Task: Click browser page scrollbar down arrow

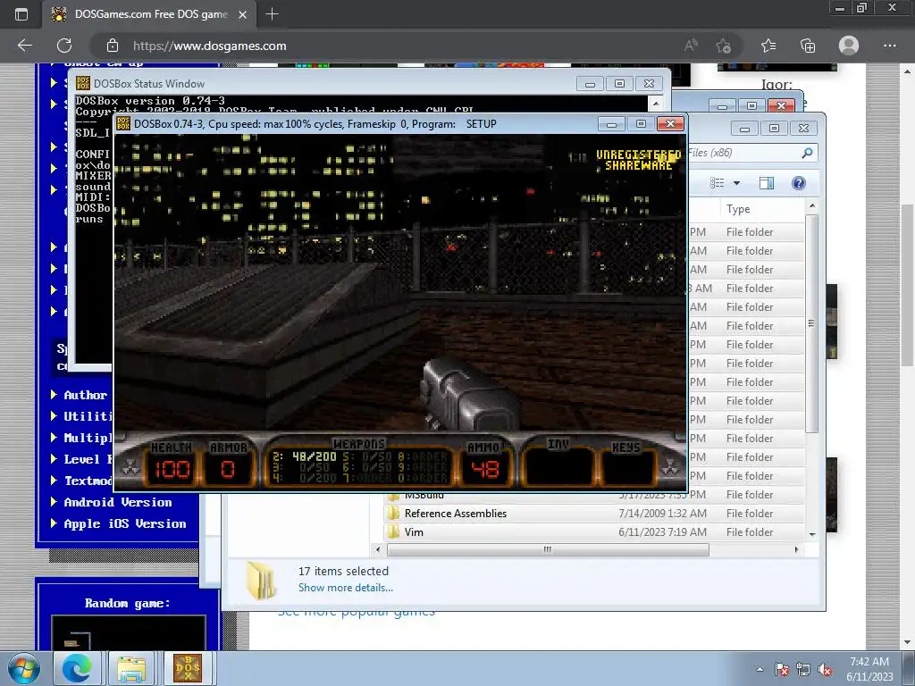Action: (907, 643)
